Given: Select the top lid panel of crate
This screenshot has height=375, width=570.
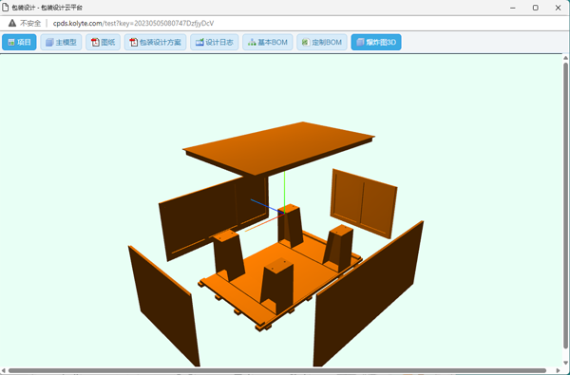Looking at the screenshot, I should tap(279, 147).
